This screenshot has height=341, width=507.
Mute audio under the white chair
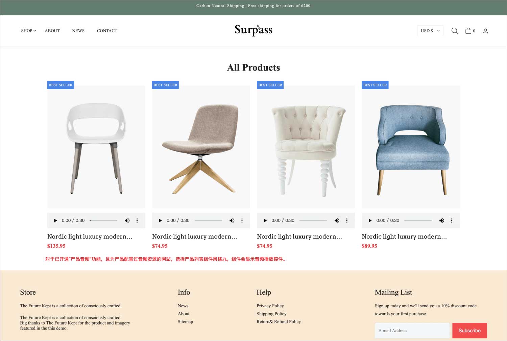coord(127,220)
